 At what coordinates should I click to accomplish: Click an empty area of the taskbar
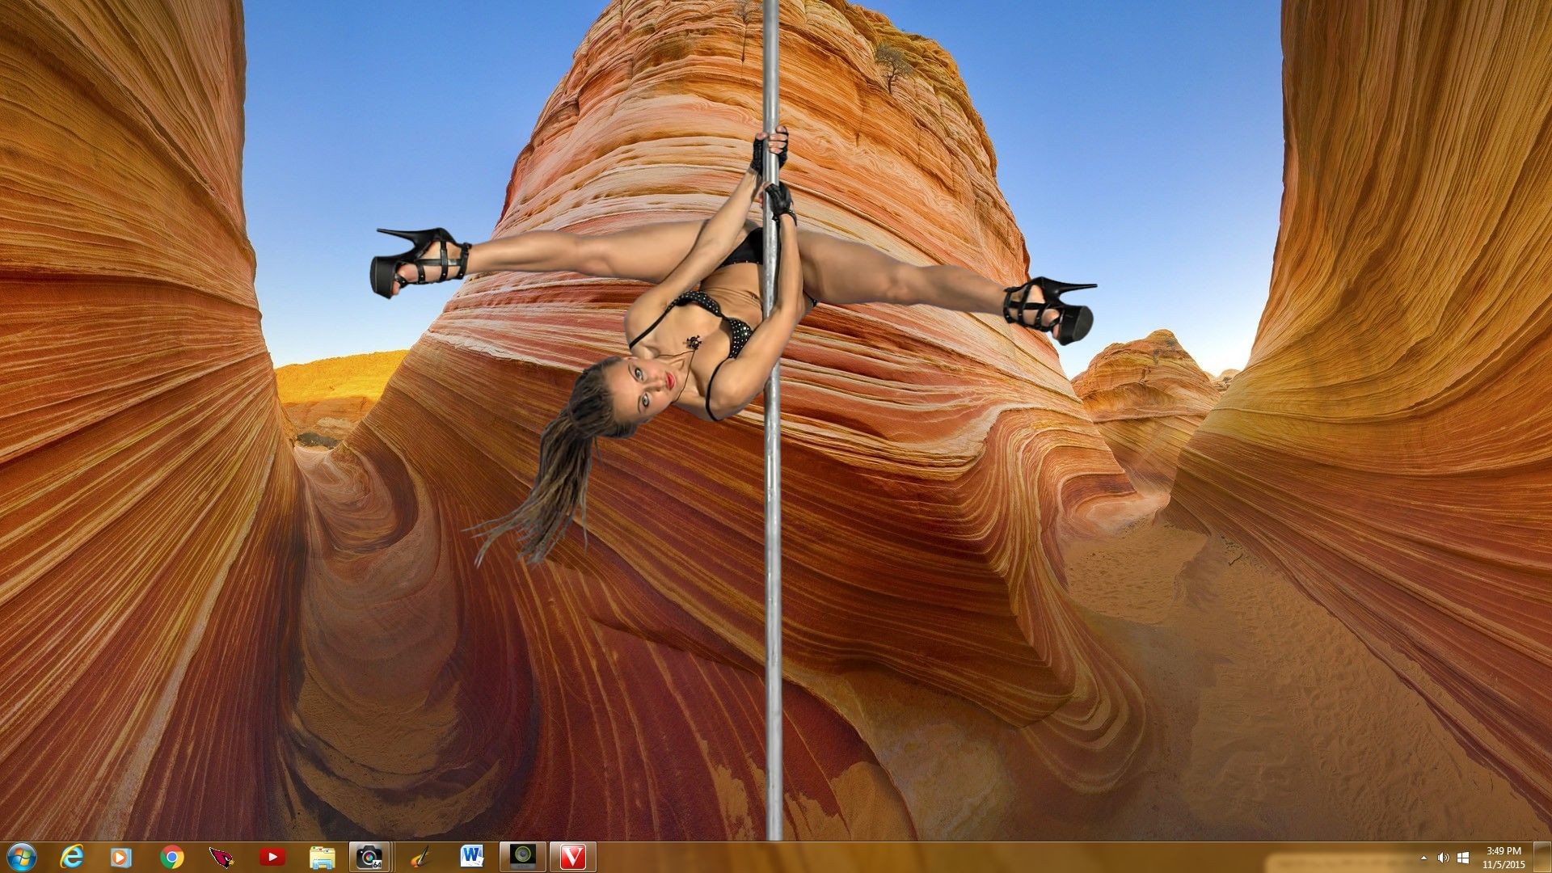click(x=970, y=858)
